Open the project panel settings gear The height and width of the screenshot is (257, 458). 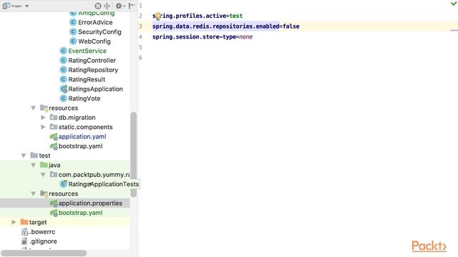coord(119,6)
